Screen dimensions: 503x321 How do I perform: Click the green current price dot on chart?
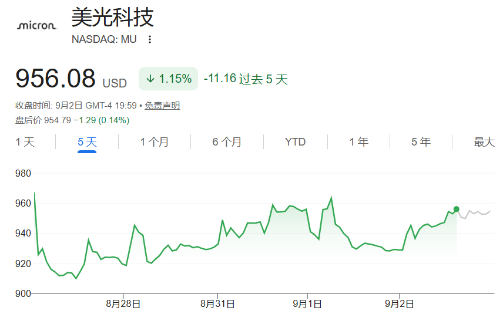click(456, 209)
